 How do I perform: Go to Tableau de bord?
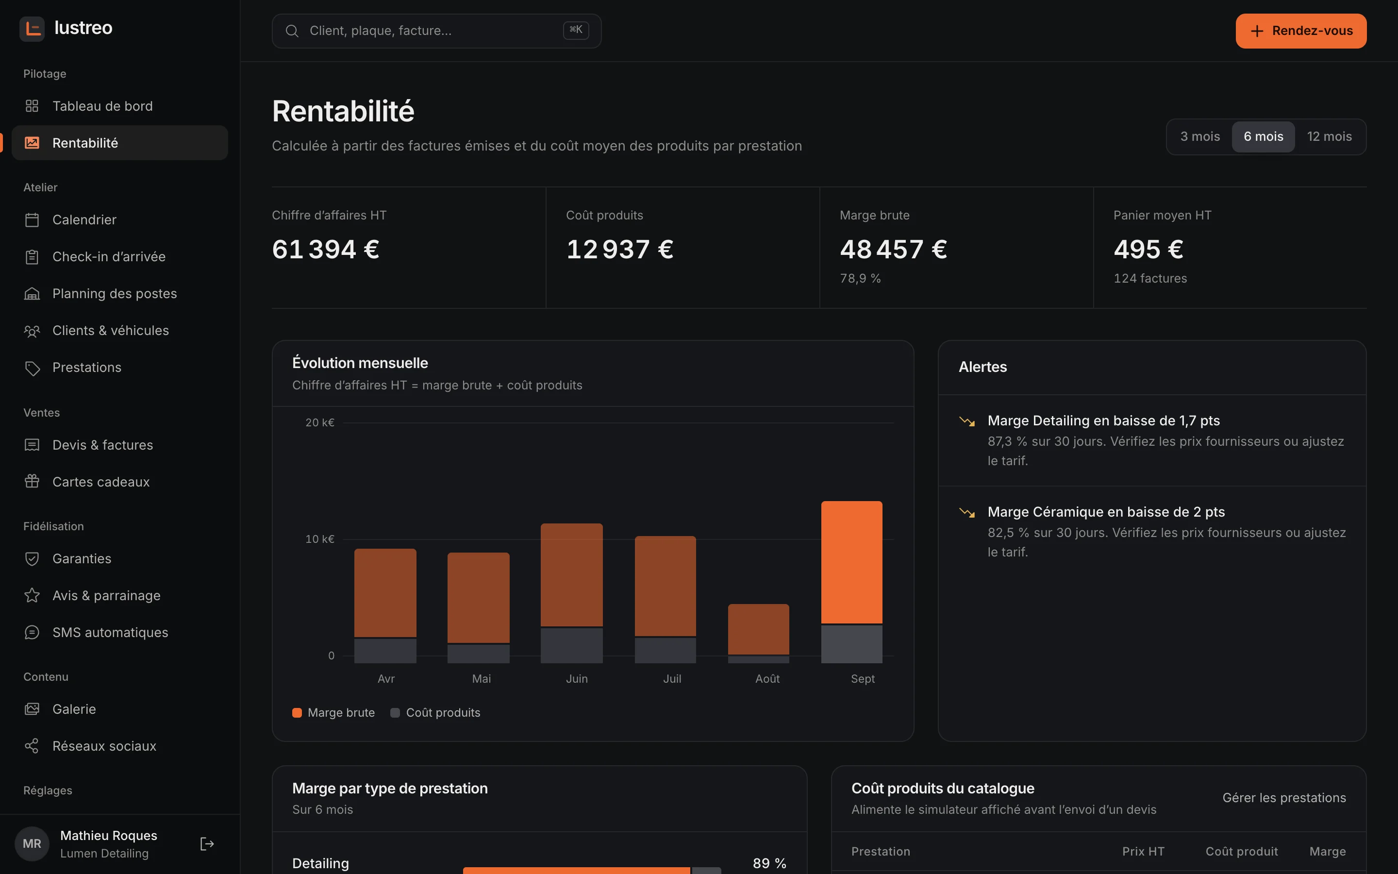(119, 106)
